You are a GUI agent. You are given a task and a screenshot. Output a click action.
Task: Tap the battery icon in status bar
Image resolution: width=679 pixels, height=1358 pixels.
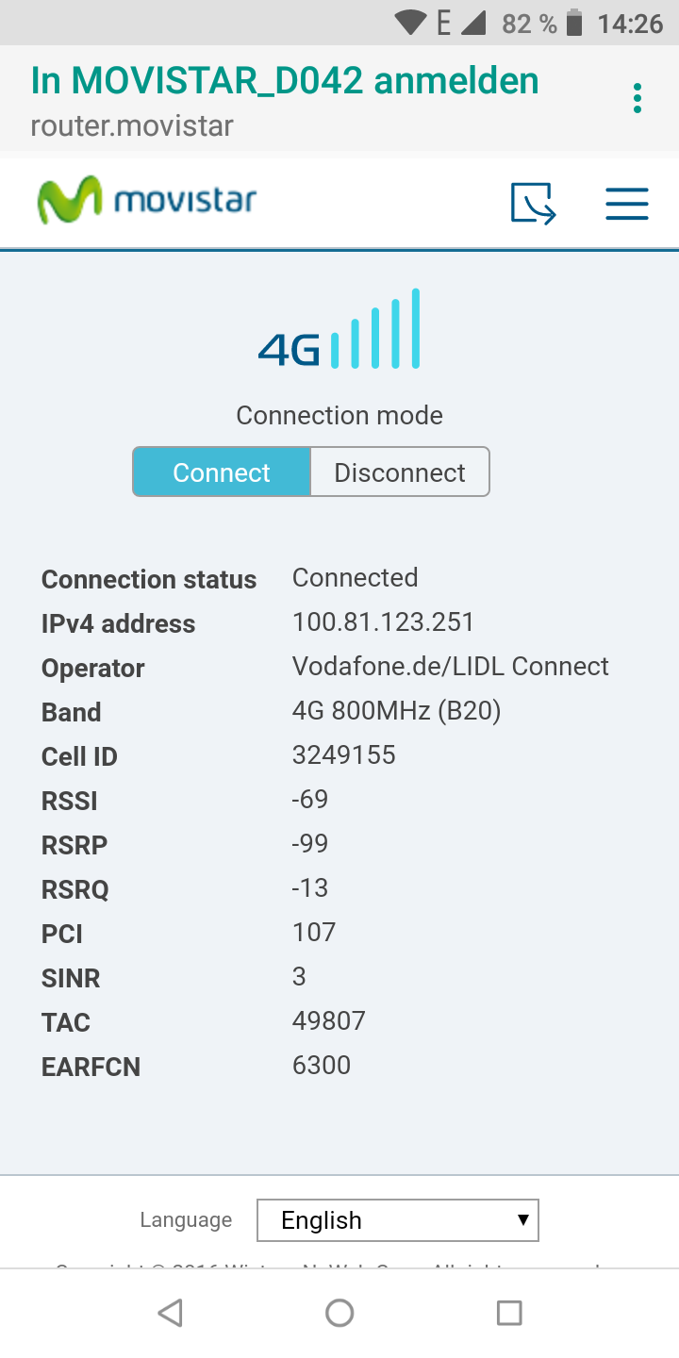[x=574, y=23]
